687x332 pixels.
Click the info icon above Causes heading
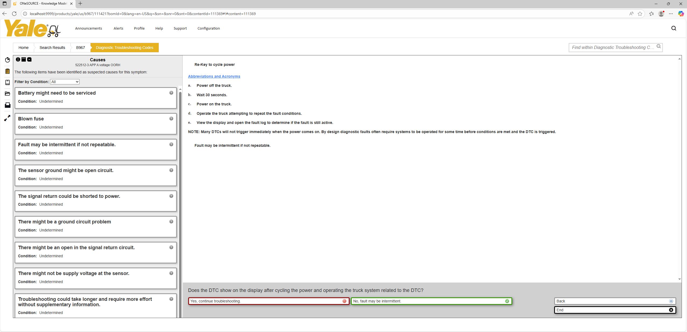point(18,59)
